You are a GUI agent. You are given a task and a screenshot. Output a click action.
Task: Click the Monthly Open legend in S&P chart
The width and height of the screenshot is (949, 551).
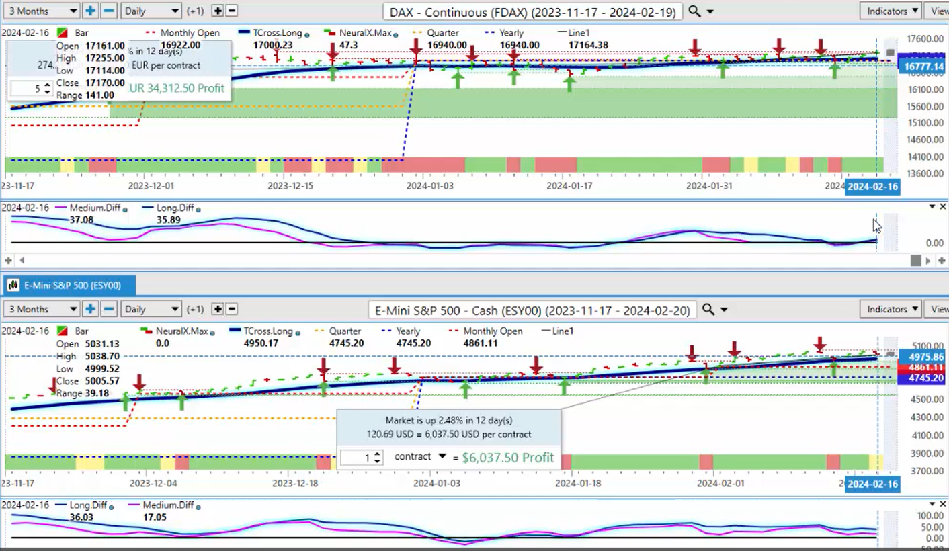[x=487, y=331]
